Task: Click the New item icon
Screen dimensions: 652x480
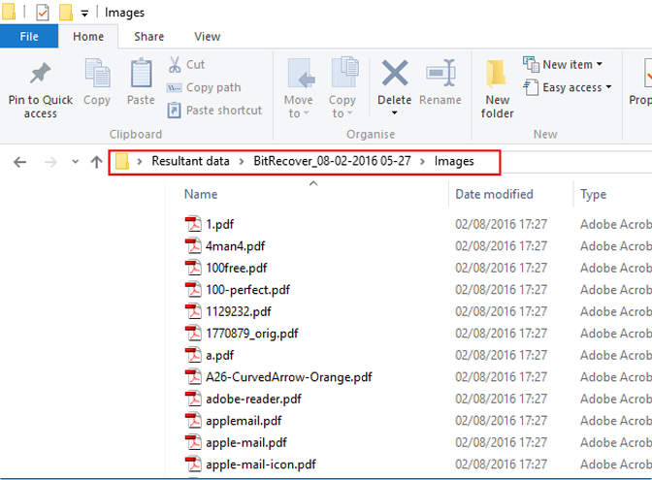Action: [531, 64]
